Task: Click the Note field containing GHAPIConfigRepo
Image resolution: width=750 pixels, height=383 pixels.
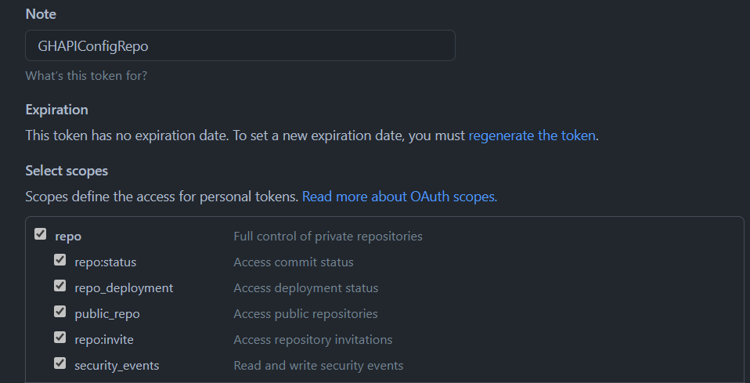Action: click(240, 45)
